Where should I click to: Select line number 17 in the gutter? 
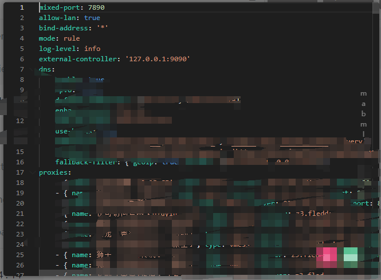click(x=21, y=172)
